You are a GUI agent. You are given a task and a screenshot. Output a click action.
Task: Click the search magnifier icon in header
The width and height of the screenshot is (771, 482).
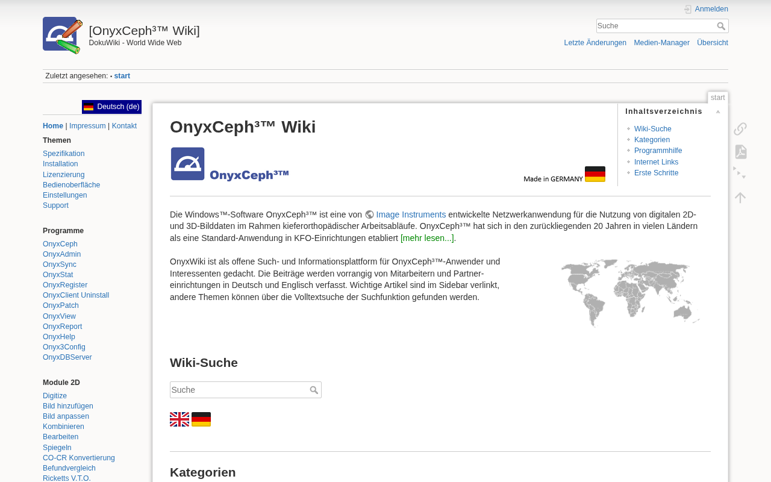(721, 26)
